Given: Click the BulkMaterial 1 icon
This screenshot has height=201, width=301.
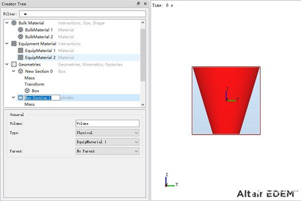Looking at the screenshot, I should point(21,30).
